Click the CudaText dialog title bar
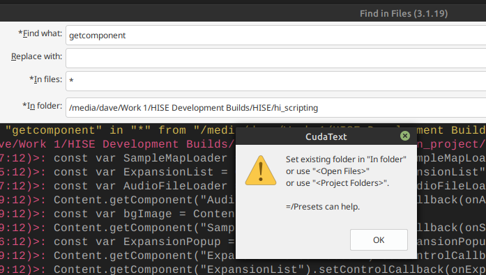The image size is (486, 275). tap(326, 136)
